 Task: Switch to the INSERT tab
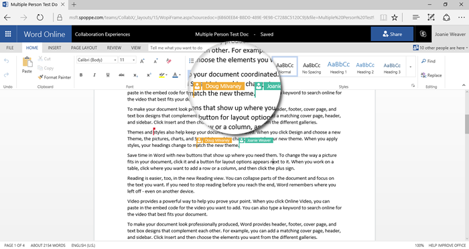[54, 48]
